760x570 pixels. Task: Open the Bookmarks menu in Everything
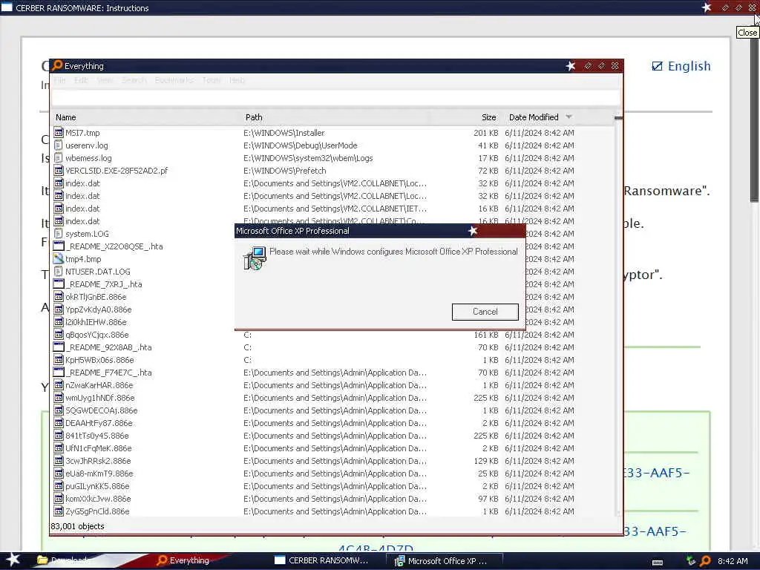(174, 80)
